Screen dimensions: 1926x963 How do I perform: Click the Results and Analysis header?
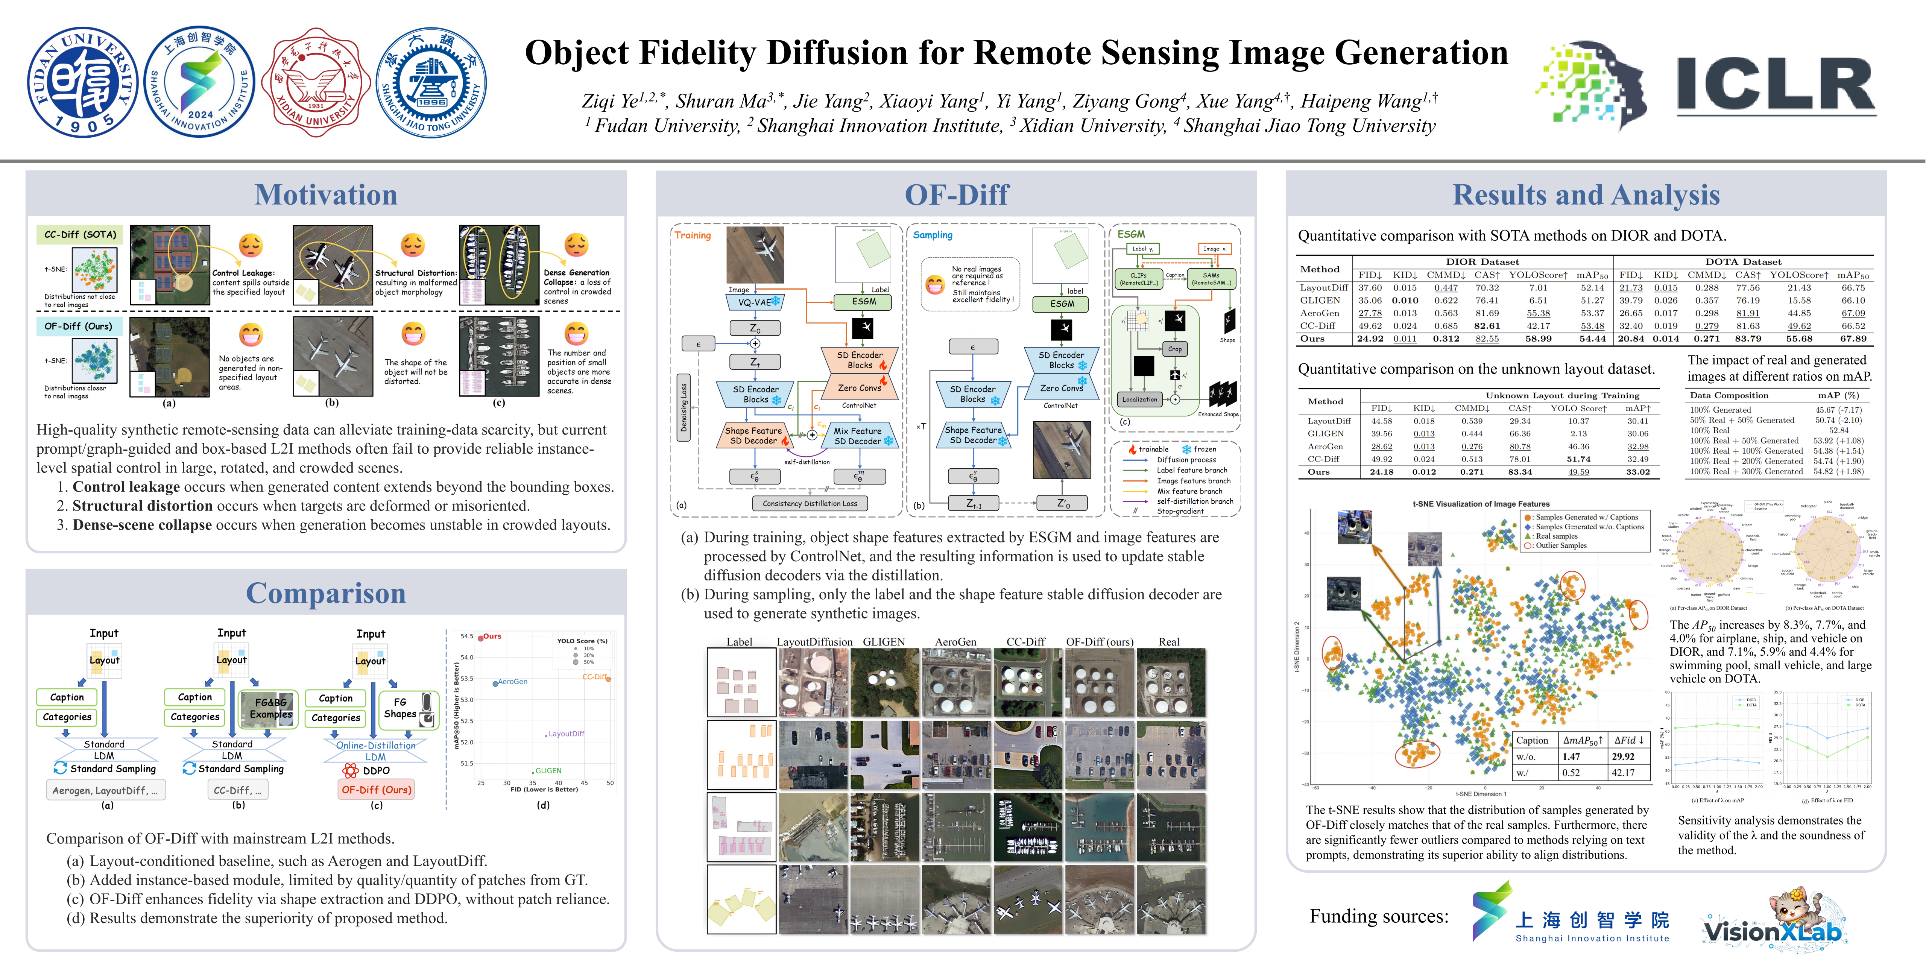tap(1586, 194)
